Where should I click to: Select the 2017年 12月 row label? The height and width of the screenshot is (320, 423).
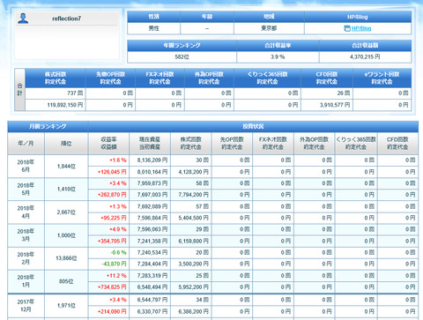[26, 306]
